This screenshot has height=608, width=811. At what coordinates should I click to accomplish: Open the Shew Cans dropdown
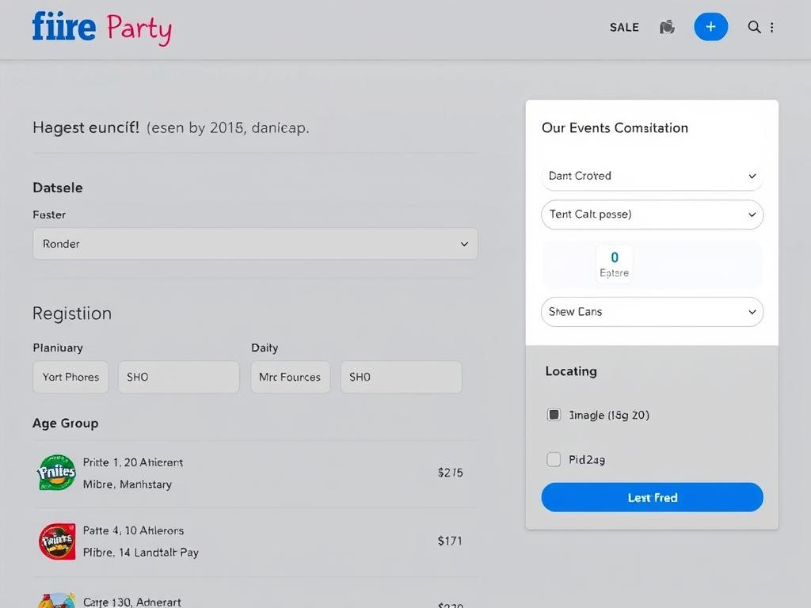pyautogui.click(x=652, y=312)
